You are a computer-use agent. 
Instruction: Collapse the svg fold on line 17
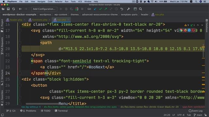point(20,31)
